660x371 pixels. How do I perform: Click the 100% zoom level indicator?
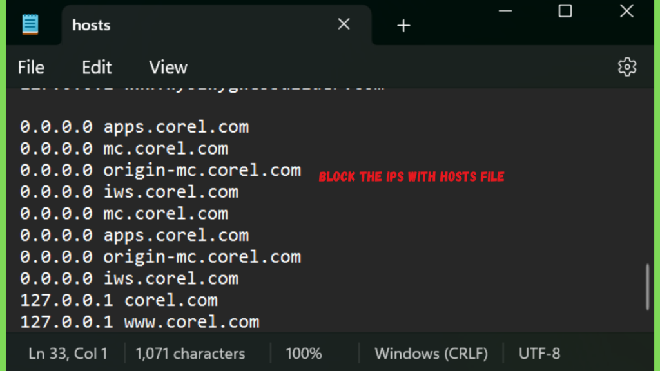(303, 354)
